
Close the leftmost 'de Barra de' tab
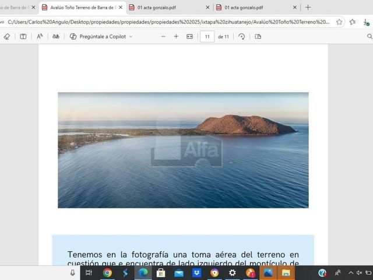[x=33, y=8]
